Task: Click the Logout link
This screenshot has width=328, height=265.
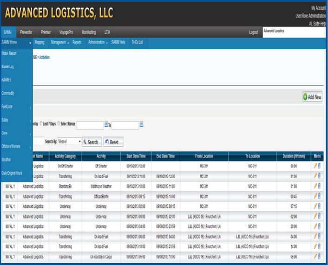Action: pyautogui.click(x=253, y=32)
